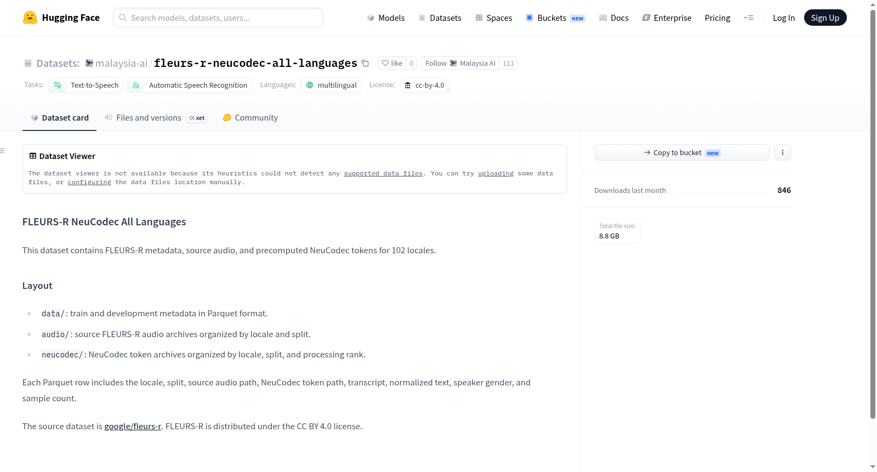
Task: Open the Models page
Action: click(386, 18)
